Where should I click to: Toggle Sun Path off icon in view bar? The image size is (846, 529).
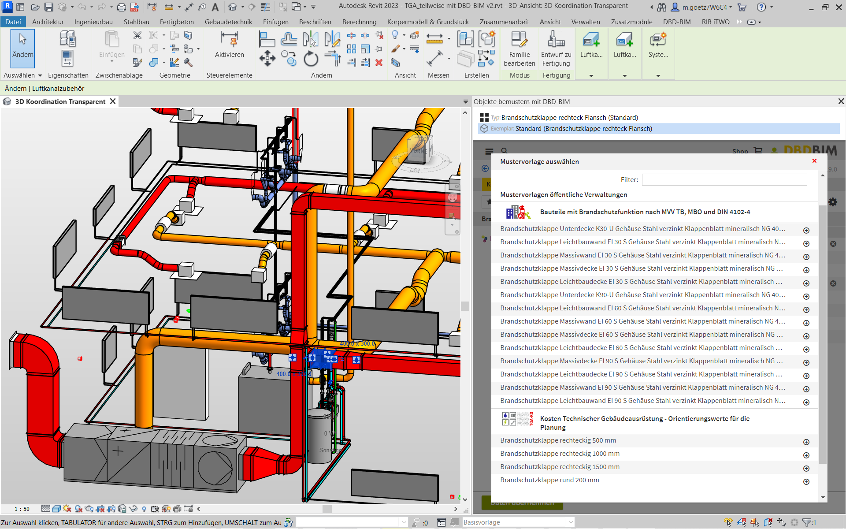67,509
